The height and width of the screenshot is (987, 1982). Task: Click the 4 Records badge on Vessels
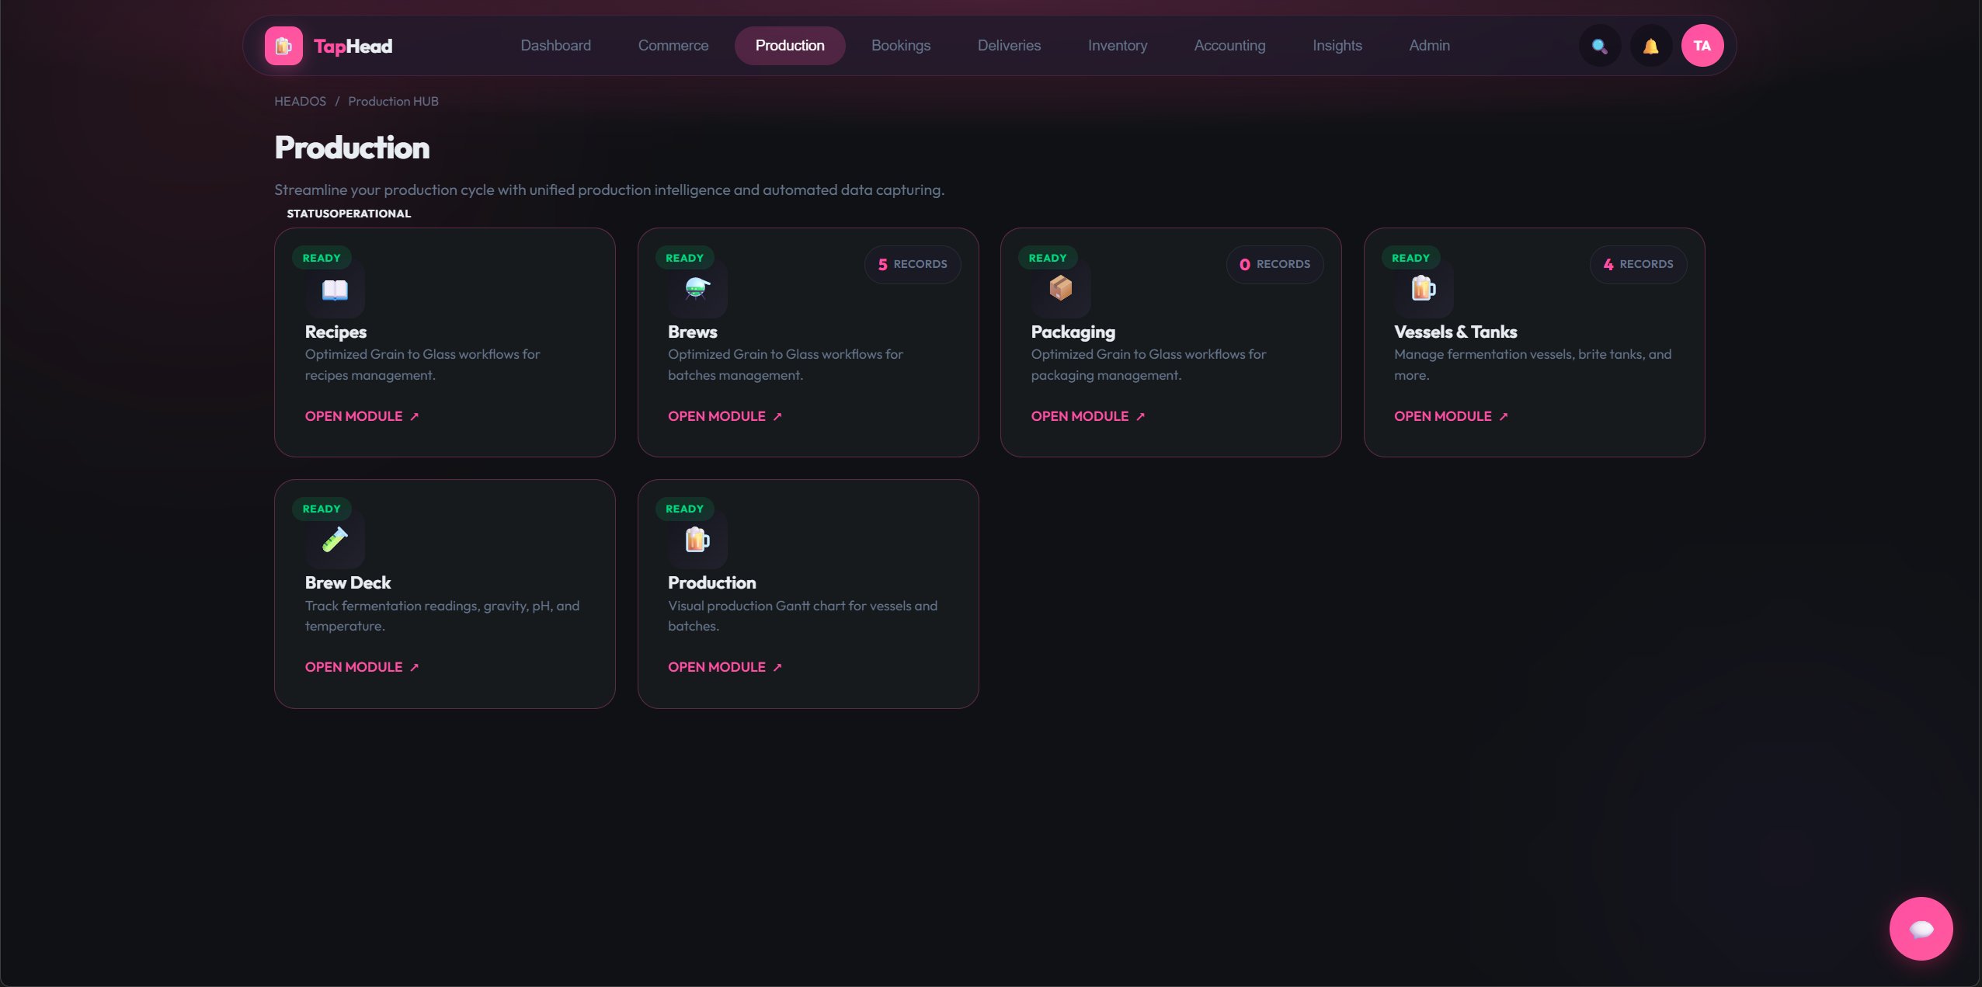pyautogui.click(x=1638, y=265)
